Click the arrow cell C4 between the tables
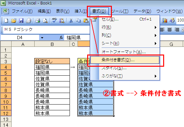The width and height of the screenshot is (184, 127). click(x=74, y=67)
